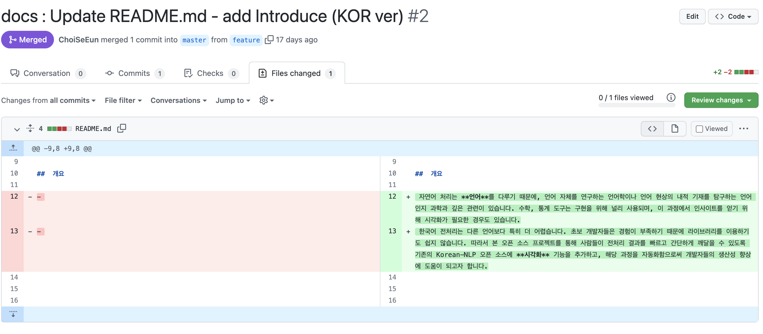The height and width of the screenshot is (334, 763).
Task: Open files viewed info icon
Action: (x=671, y=97)
